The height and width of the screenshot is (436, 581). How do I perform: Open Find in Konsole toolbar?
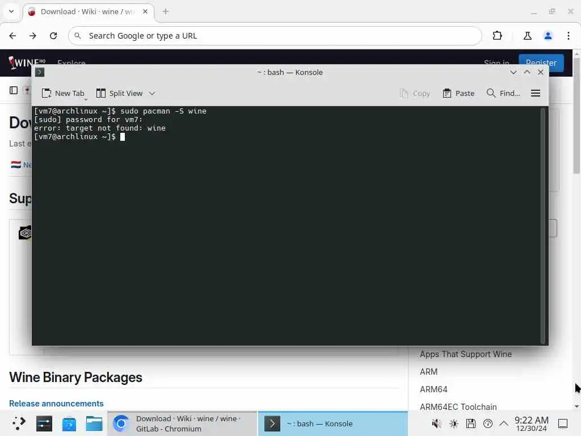click(x=503, y=94)
